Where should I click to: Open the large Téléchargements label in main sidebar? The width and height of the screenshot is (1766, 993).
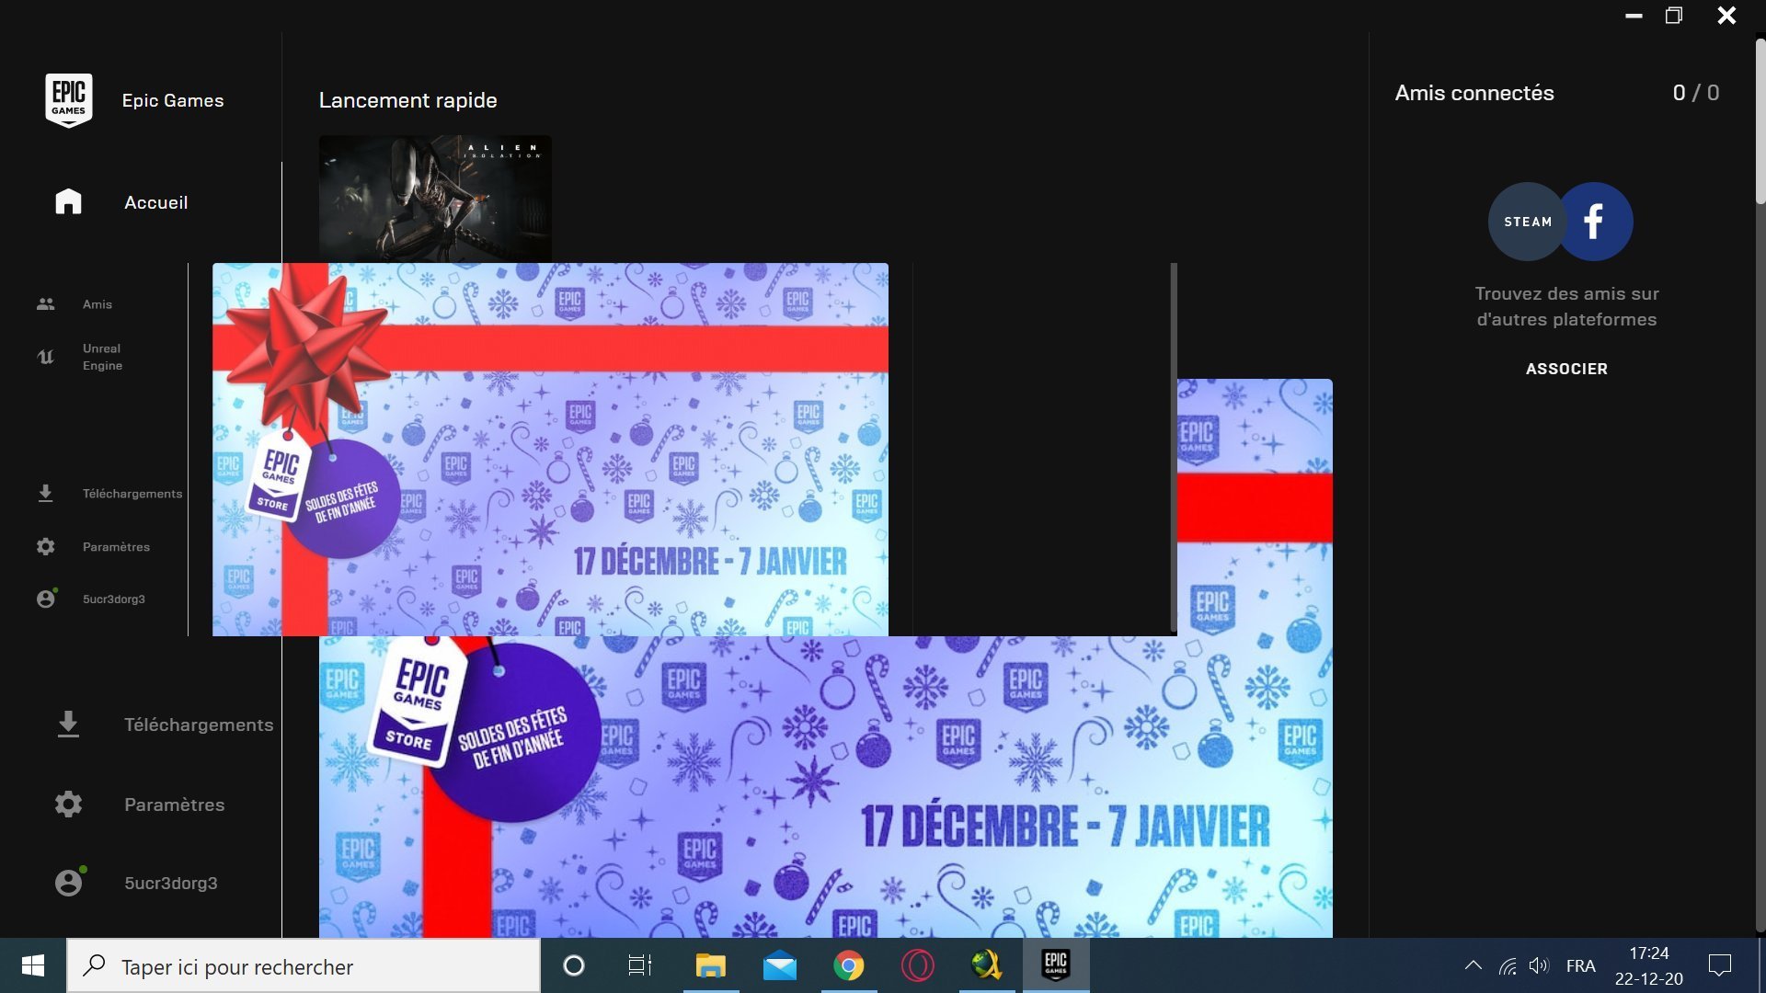pos(199,725)
